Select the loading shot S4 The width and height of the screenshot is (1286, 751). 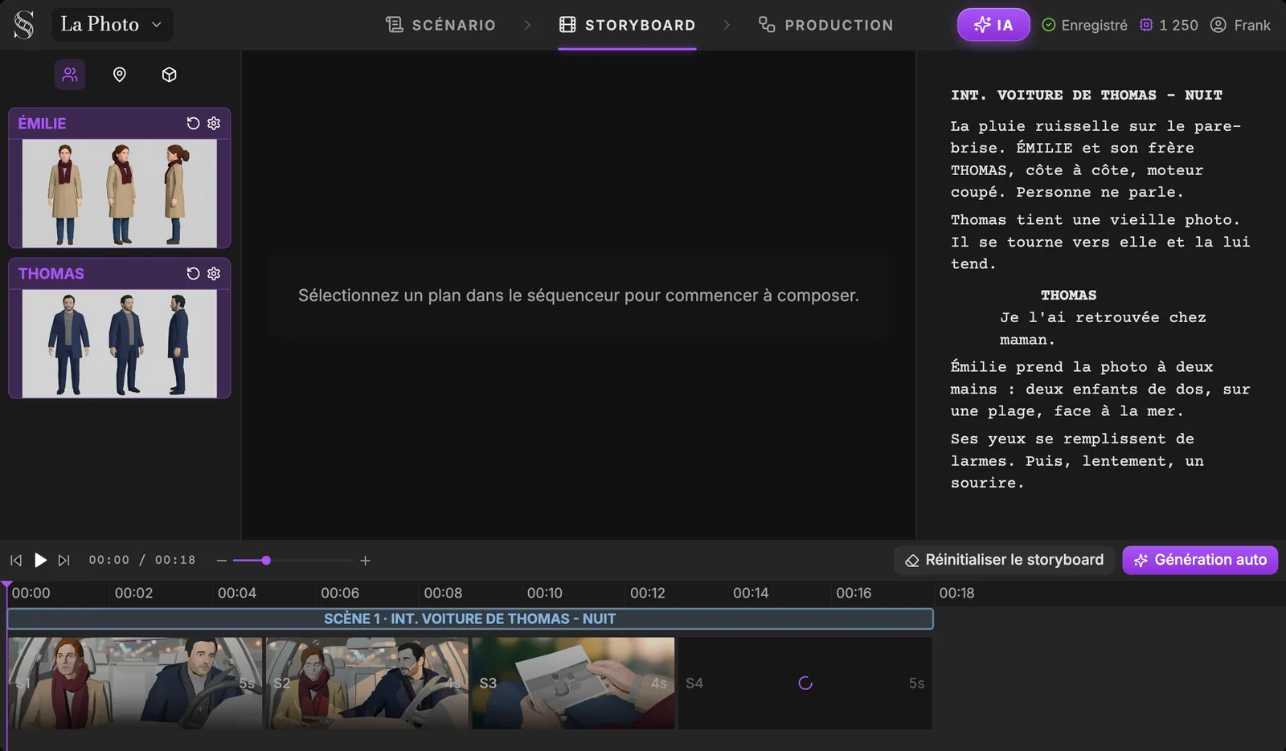(x=805, y=684)
